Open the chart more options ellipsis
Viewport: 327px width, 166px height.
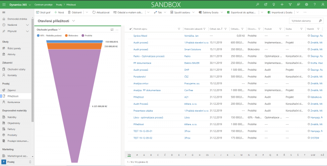click(x=117, y=30)
